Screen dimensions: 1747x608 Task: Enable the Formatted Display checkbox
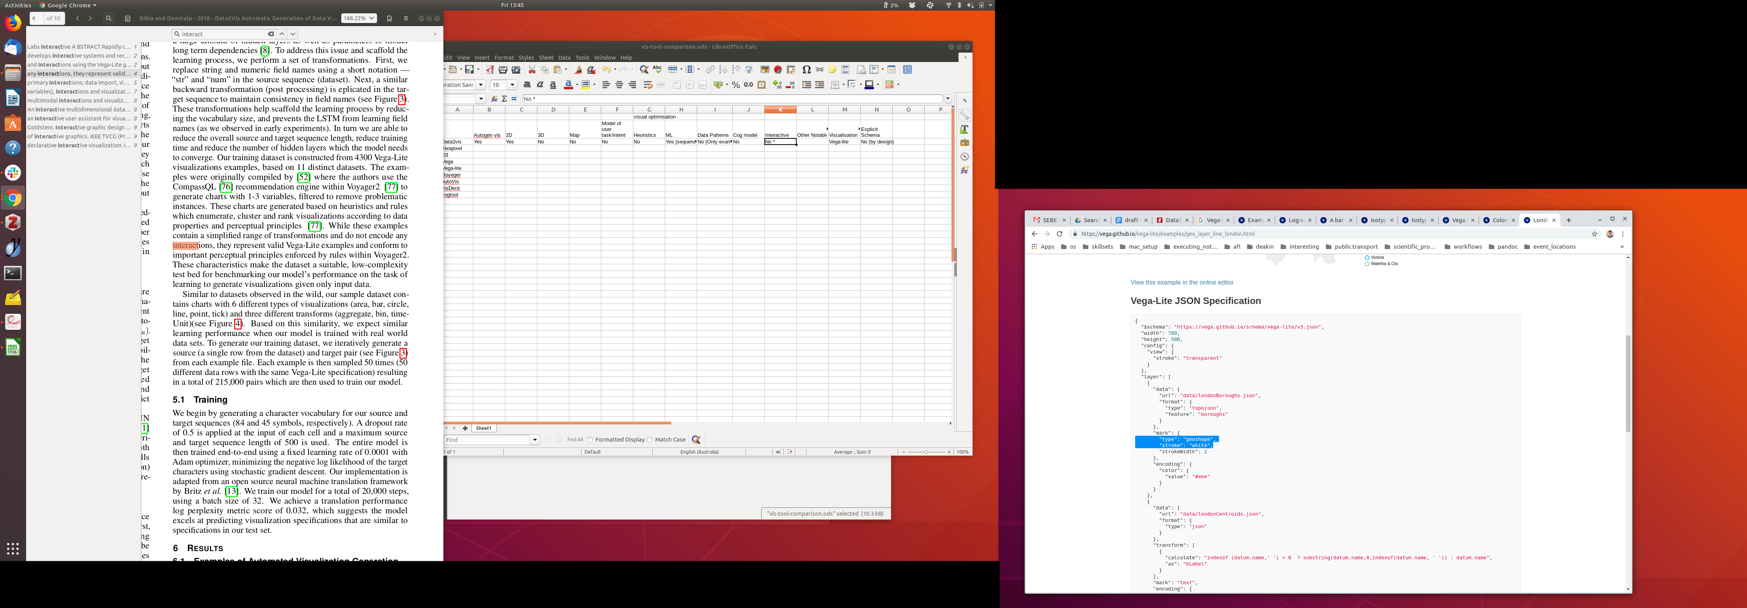pos(590,440)
